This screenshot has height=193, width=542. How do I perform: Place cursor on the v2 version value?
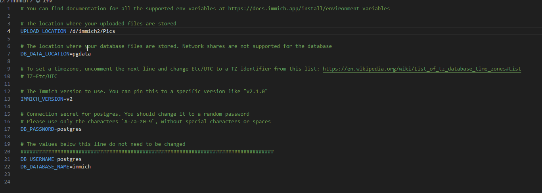tap(69, 99)
